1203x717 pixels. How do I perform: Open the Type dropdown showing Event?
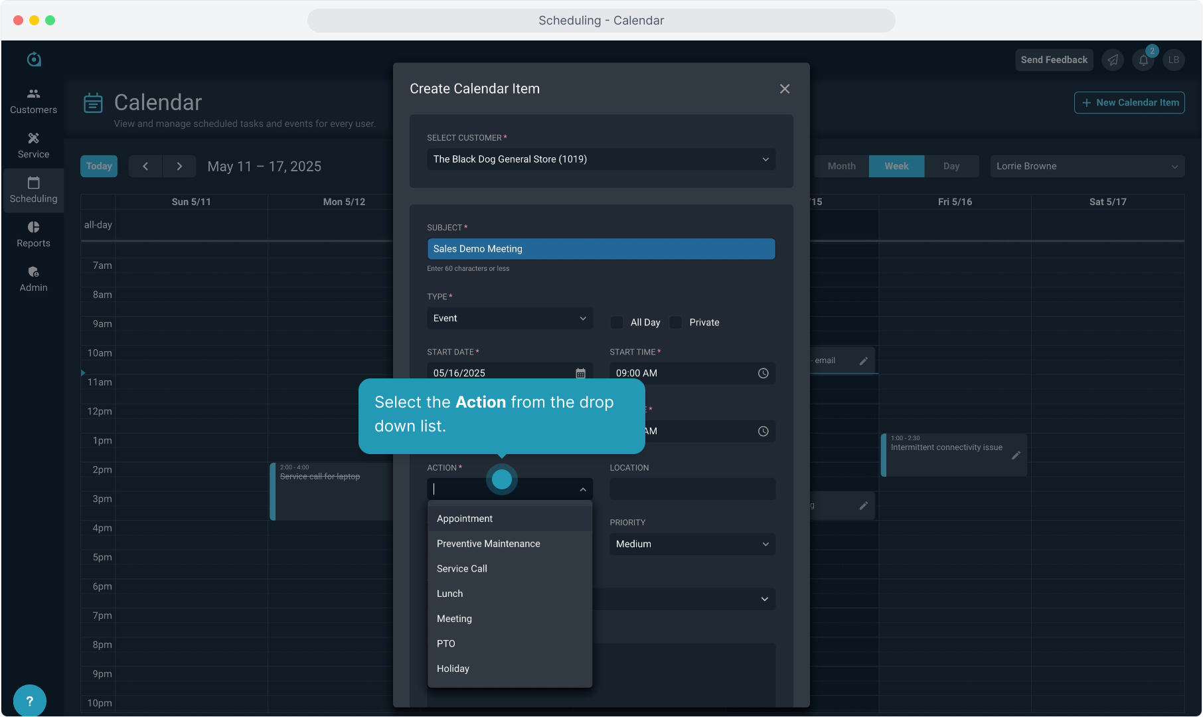[509, 319]
